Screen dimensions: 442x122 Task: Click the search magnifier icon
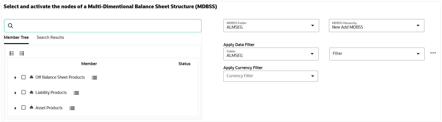(10, 26)
